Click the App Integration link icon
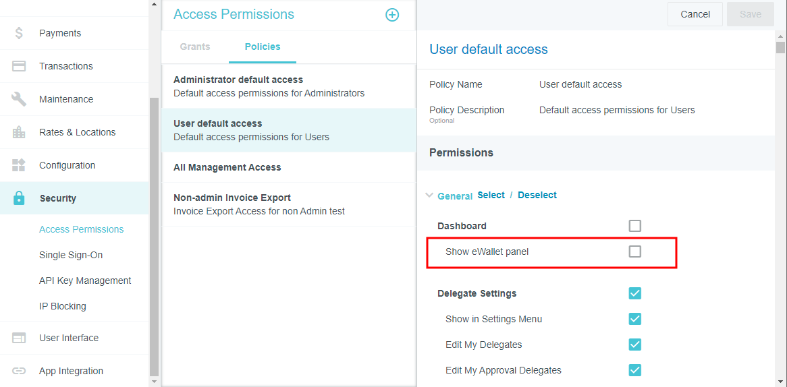Viewport: 787px width, 387px height. (19, 371)
